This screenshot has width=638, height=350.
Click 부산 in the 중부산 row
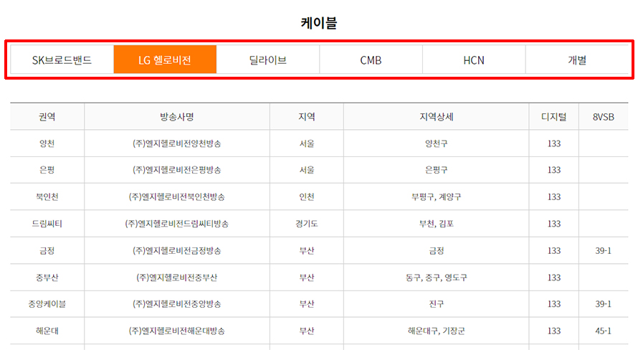[x=306, y=277]
